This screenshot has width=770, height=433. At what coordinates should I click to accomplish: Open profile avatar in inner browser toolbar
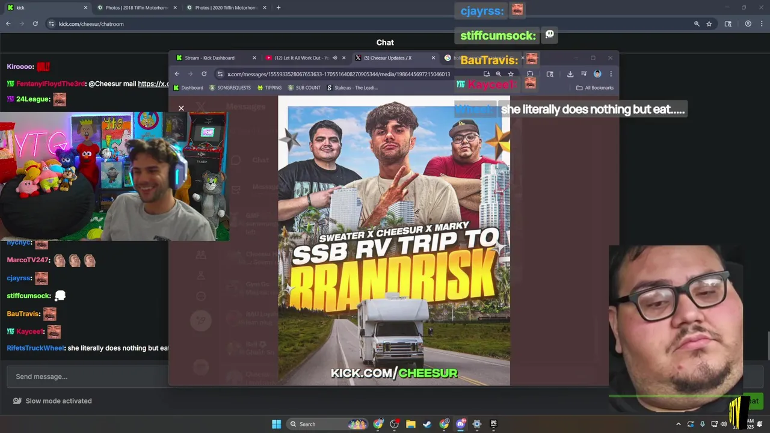point(597,74)
